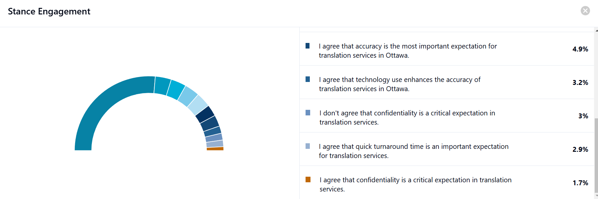Select the navy blue donut chart segment

[x=205, y=114]
